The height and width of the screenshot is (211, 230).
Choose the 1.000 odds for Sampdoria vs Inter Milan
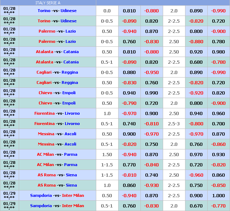pyautogui.click(x=218, y=195)
